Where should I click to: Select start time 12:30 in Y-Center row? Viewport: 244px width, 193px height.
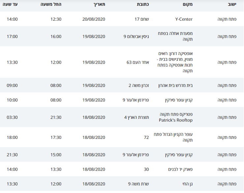click(56, 19)
